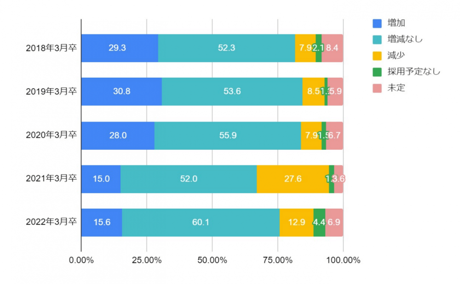Click the teal 増減なし legend swatch
460x284 pixels.
[x=377, y=39]
